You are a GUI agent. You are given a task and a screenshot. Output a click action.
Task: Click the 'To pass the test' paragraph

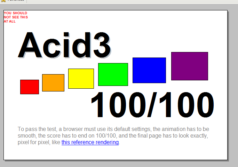pyautogui.click(x=113, y=136)
